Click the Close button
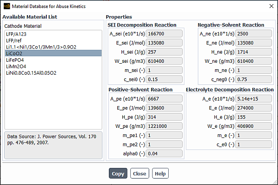Viewport: 278px width, 185px height. pyautogui.click(x=139, y=173)
